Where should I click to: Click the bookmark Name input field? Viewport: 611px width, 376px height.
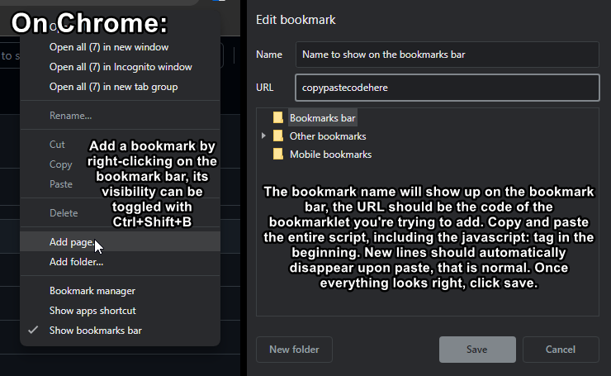coord(447,55)
